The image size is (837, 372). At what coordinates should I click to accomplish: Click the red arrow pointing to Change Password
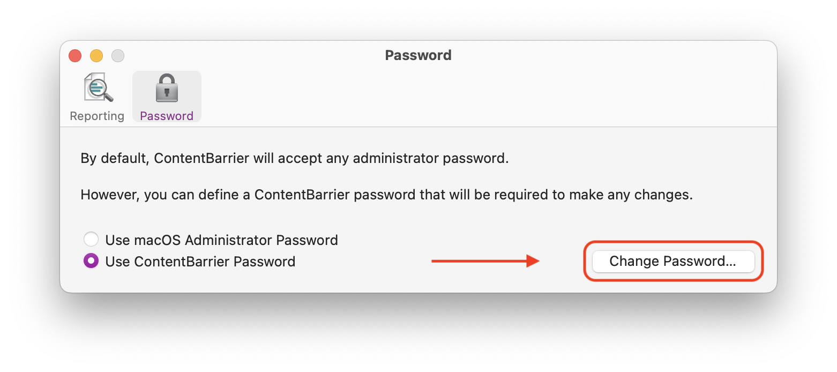click(485, 261)
